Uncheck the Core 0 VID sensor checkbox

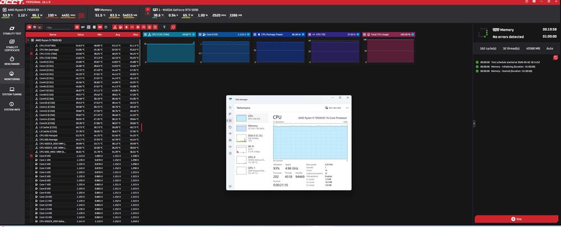point(31,156)
